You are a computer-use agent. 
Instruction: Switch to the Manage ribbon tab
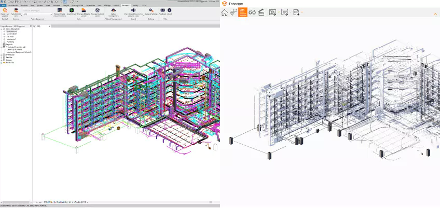[107, 5]
